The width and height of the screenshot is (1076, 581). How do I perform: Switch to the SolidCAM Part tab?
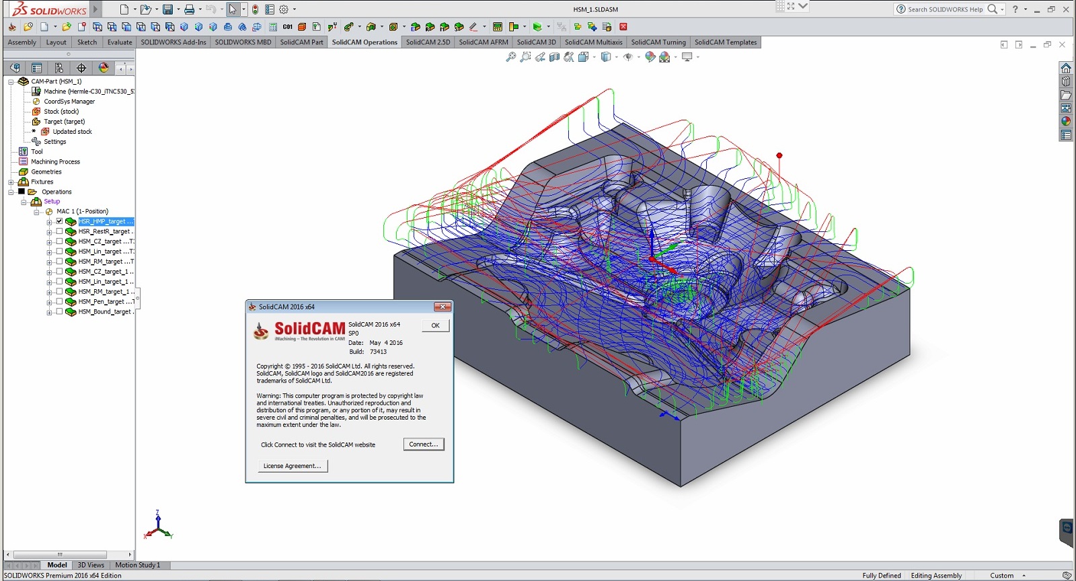point(301,42)
